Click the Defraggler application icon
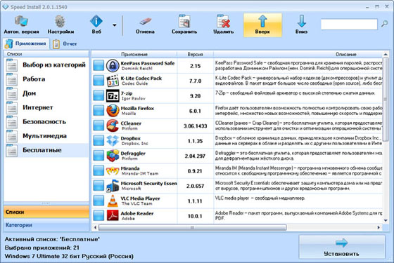Viewport: 394px width, 263px height. 113,156
